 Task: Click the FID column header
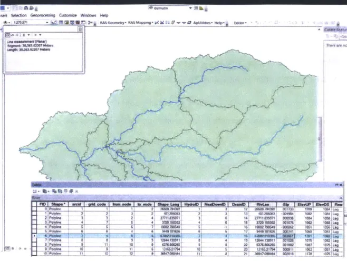(x=42, y=204)
